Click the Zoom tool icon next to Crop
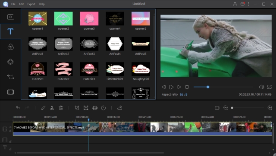276x156 pixels. click(86, 108)
